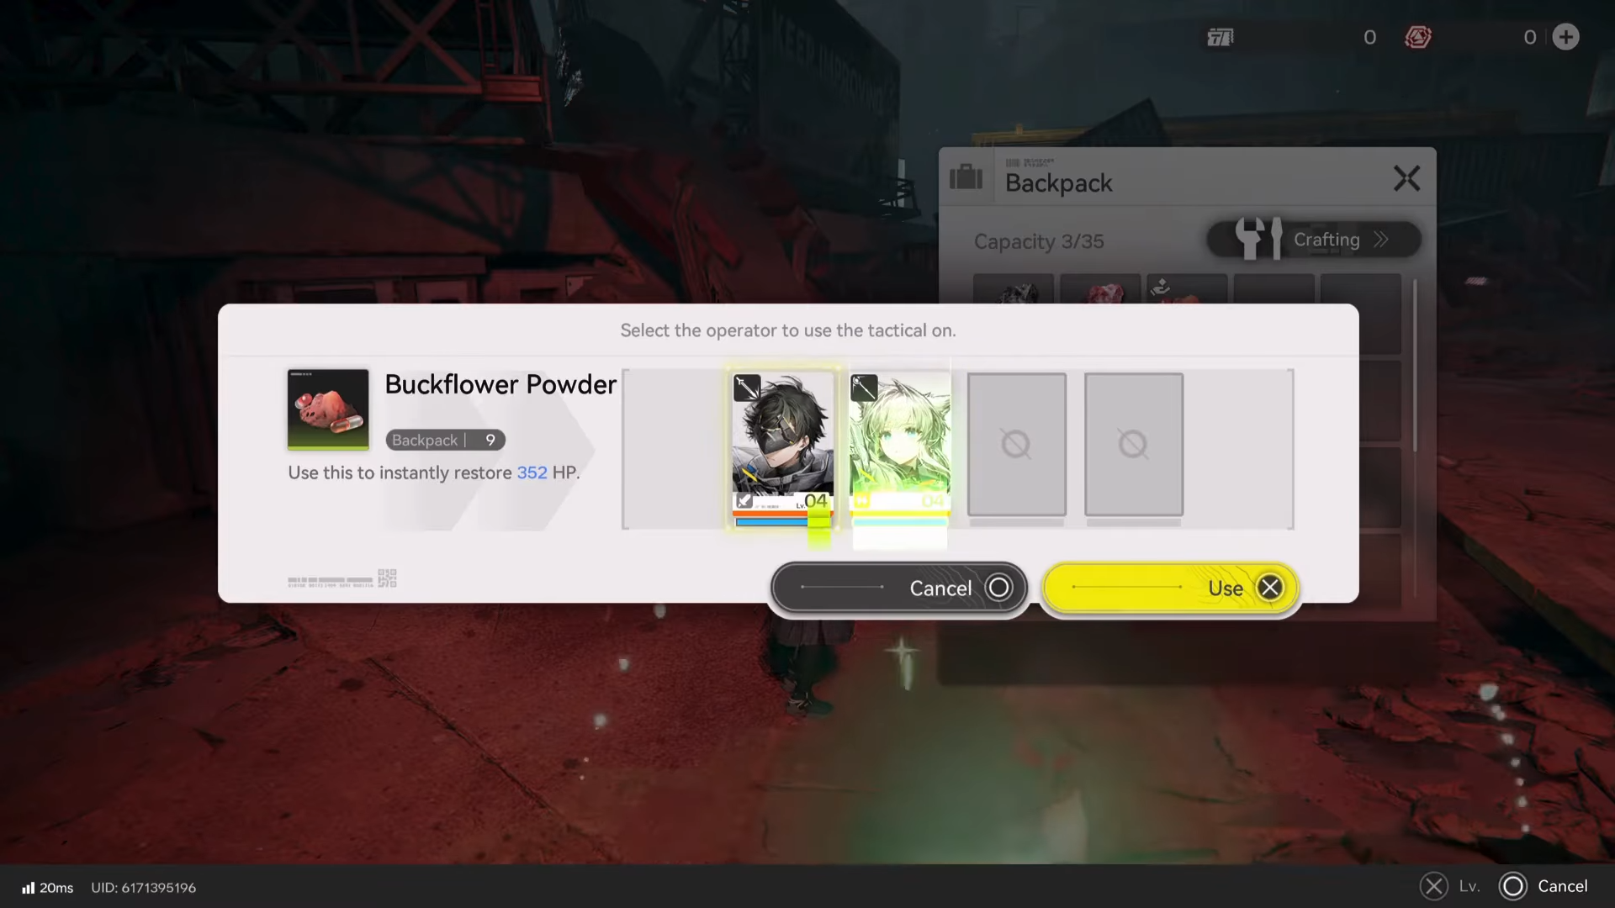Open the Crafting menu
The height and width of the screenshot is (908, 1615).
pyautogui.click(x=1314, y=240)
